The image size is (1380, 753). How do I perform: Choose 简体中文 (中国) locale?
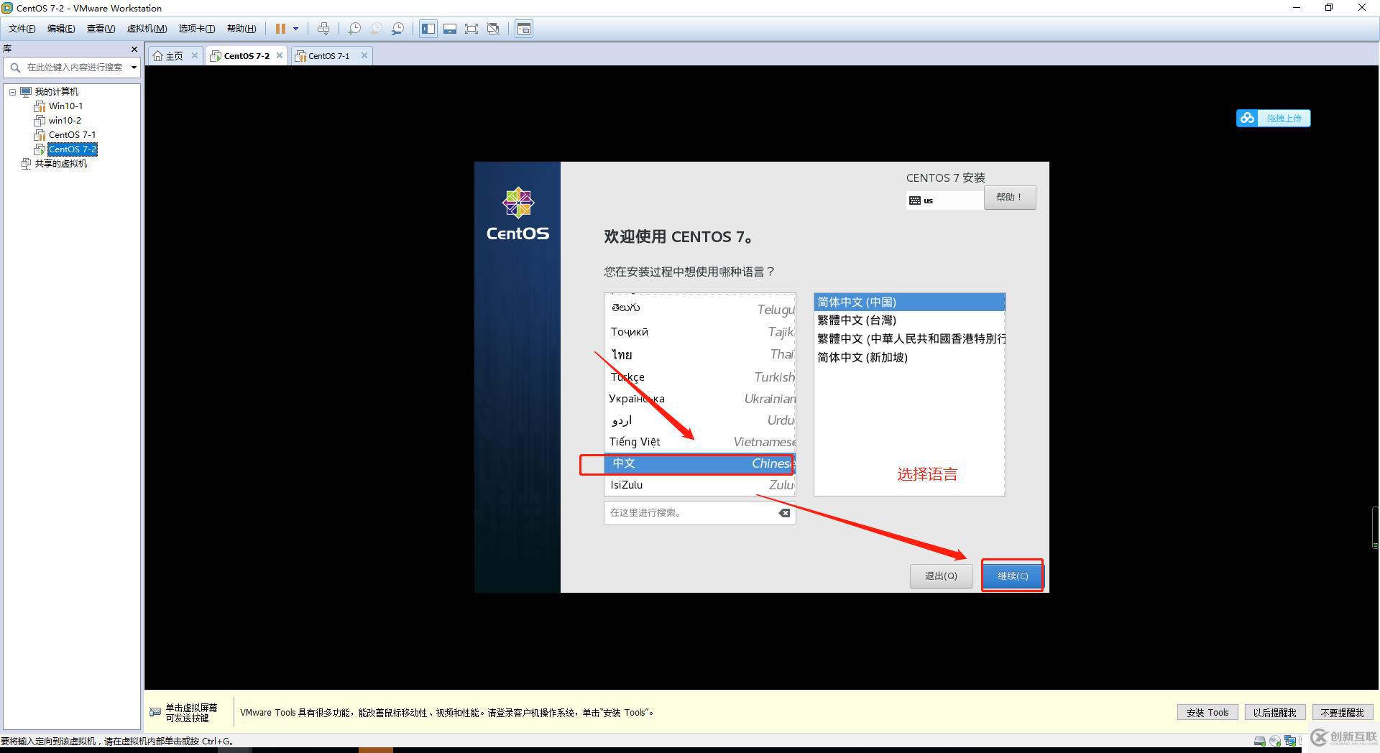909,302
